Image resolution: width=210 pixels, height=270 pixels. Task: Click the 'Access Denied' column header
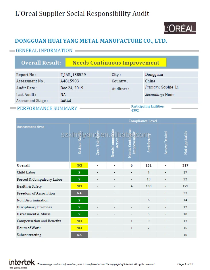tap(166, 143)
